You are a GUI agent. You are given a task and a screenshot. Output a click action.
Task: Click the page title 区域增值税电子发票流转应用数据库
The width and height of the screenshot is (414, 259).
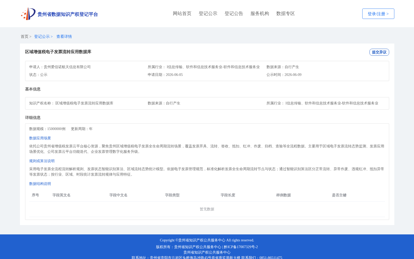(x=58, y=52)
